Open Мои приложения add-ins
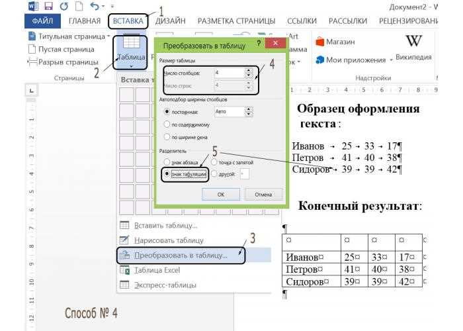463x331 pixels. pyautogui.click(x=351, y=60)
